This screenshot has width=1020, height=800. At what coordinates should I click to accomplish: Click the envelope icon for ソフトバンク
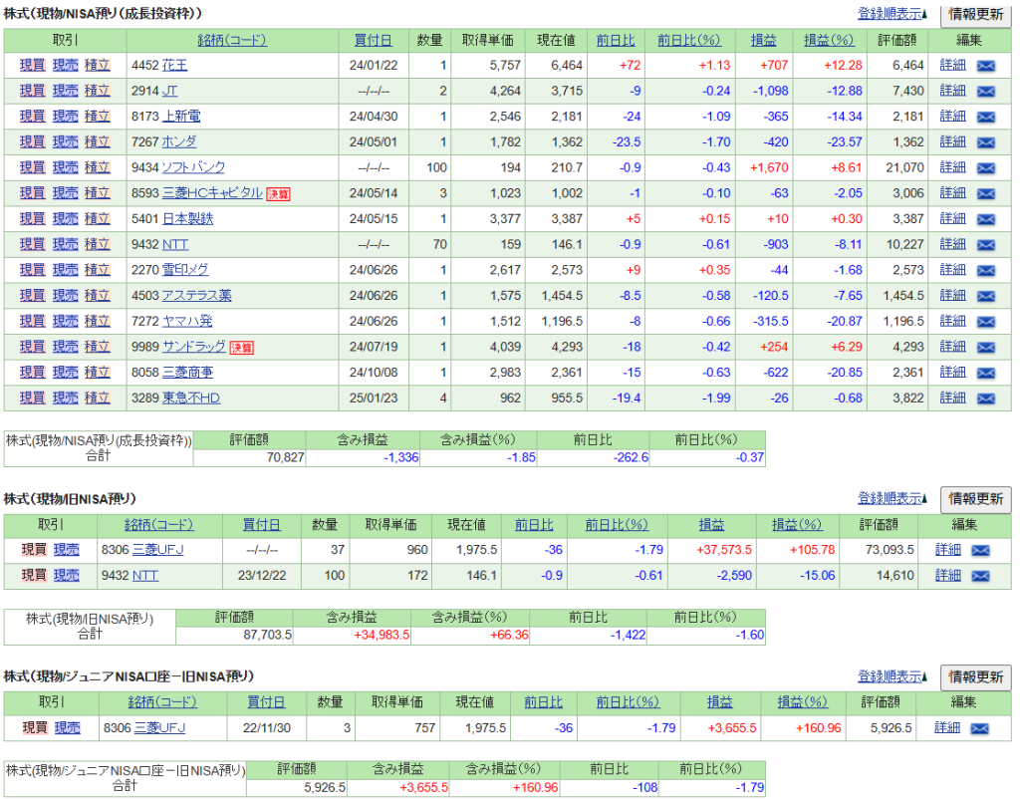985,167
